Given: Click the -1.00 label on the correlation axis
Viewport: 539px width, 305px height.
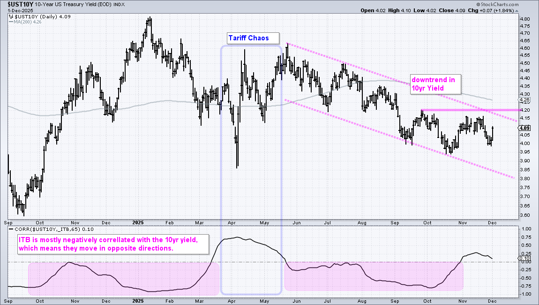Looking at the screenshot, I should tap(525, 294).
